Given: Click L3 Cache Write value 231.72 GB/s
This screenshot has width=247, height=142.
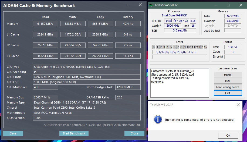Looking at the screenshot, I should 73,56.
